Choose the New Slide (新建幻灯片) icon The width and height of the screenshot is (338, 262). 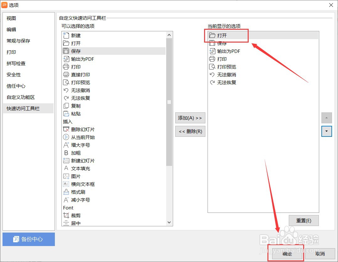66,161
